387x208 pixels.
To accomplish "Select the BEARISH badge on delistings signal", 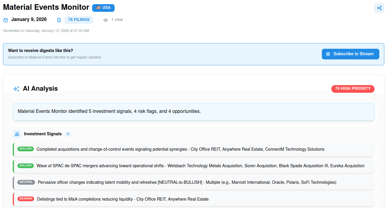I will [26, 199].
